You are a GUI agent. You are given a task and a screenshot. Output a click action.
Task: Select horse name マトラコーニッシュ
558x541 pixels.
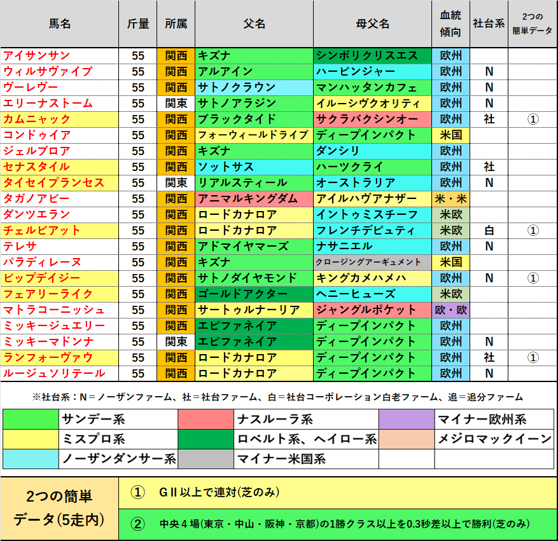(59, 310)
